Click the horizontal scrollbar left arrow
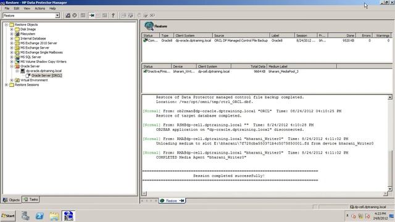 (x=144, y=194)
